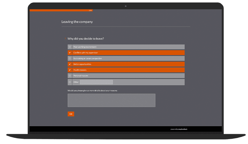Click the orange 33% progress bar
This screenshot has width=248, height=144.
[61, 10]
